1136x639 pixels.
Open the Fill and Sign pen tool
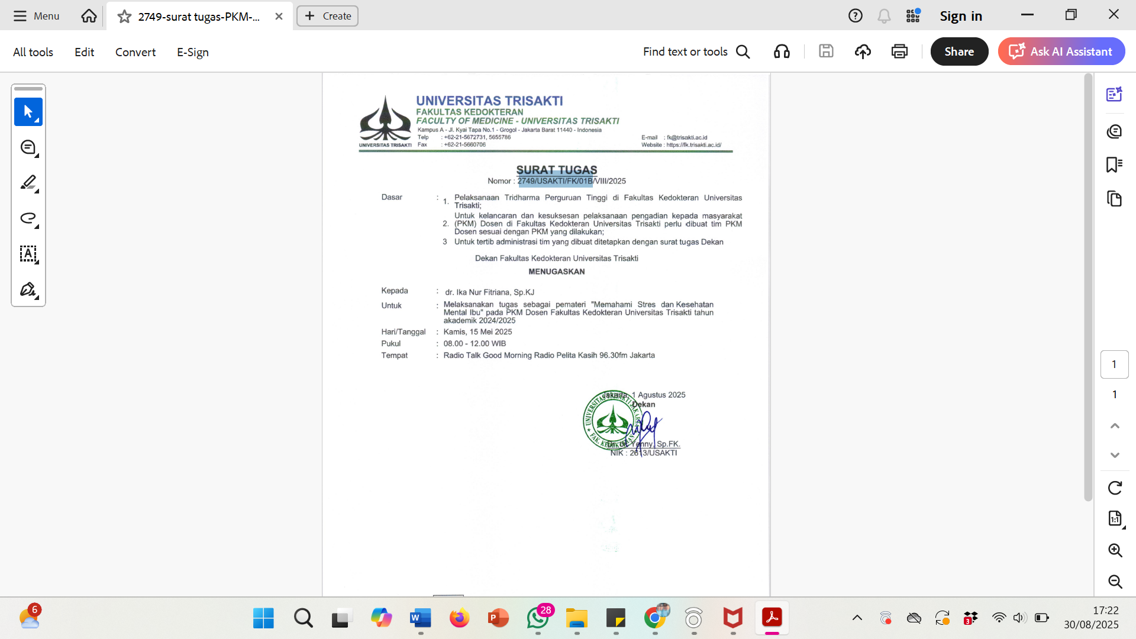(28, 289)
